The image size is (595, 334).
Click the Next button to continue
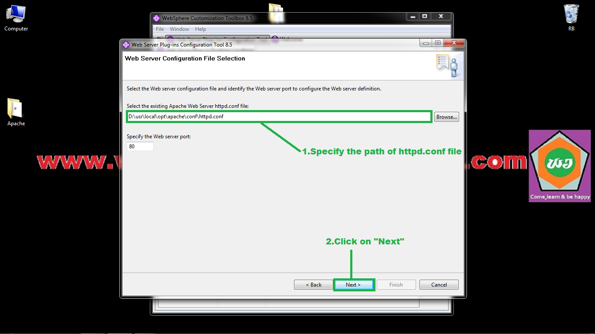click(354, 284)
